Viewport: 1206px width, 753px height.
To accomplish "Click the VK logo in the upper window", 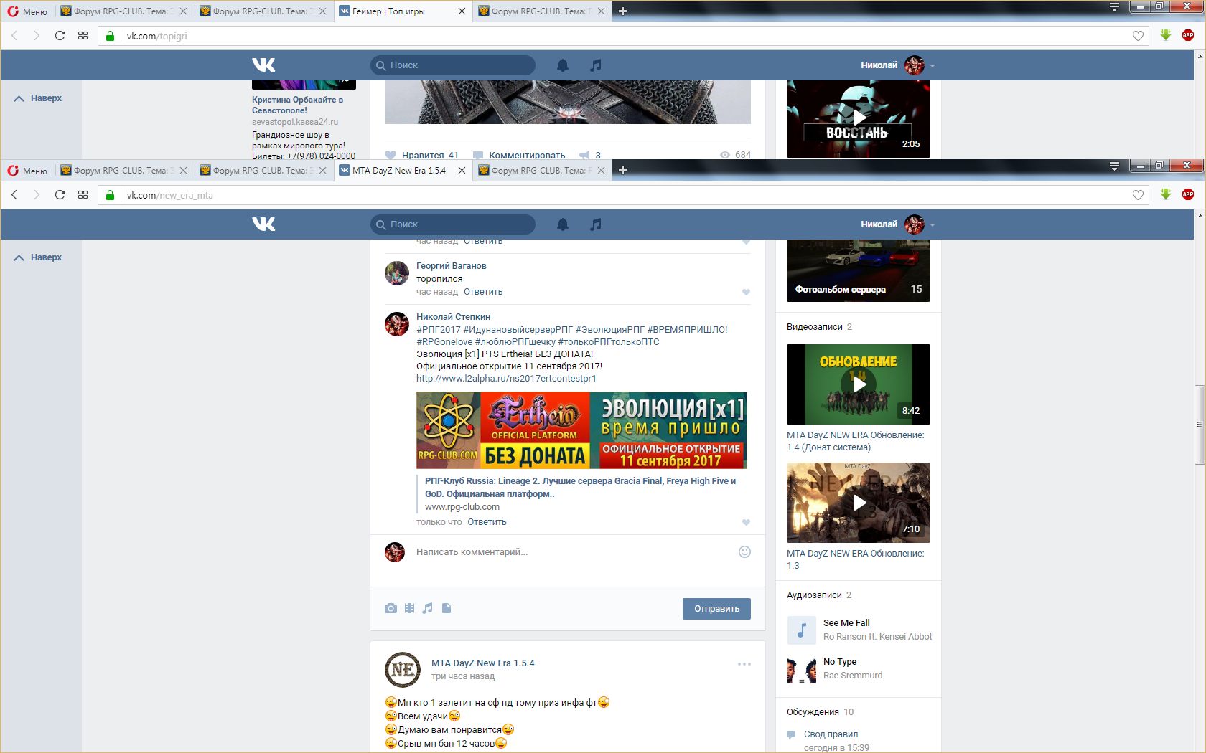I will [263, 65].
